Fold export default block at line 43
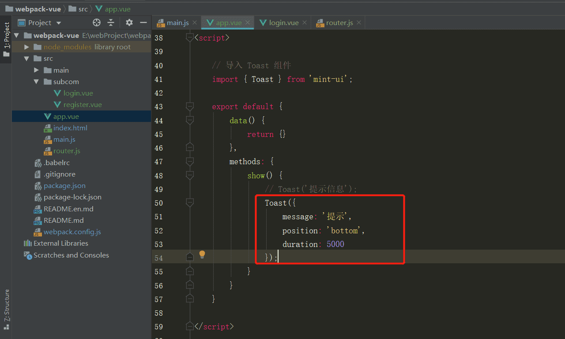The height and width of the screenshot is (339, 565). click(x=190, y=107)
